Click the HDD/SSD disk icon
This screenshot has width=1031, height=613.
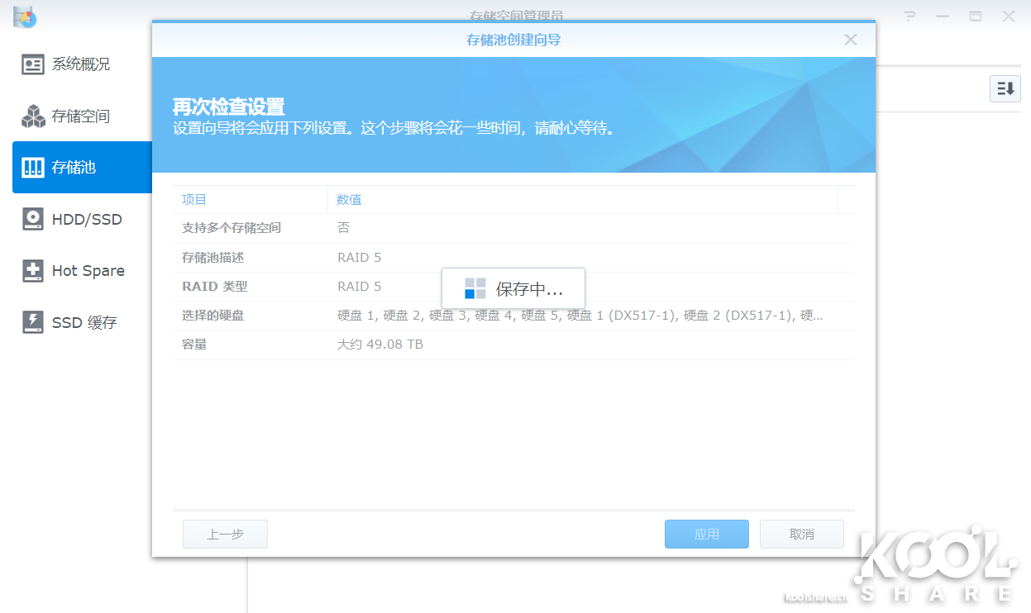[x=33, y=219]
